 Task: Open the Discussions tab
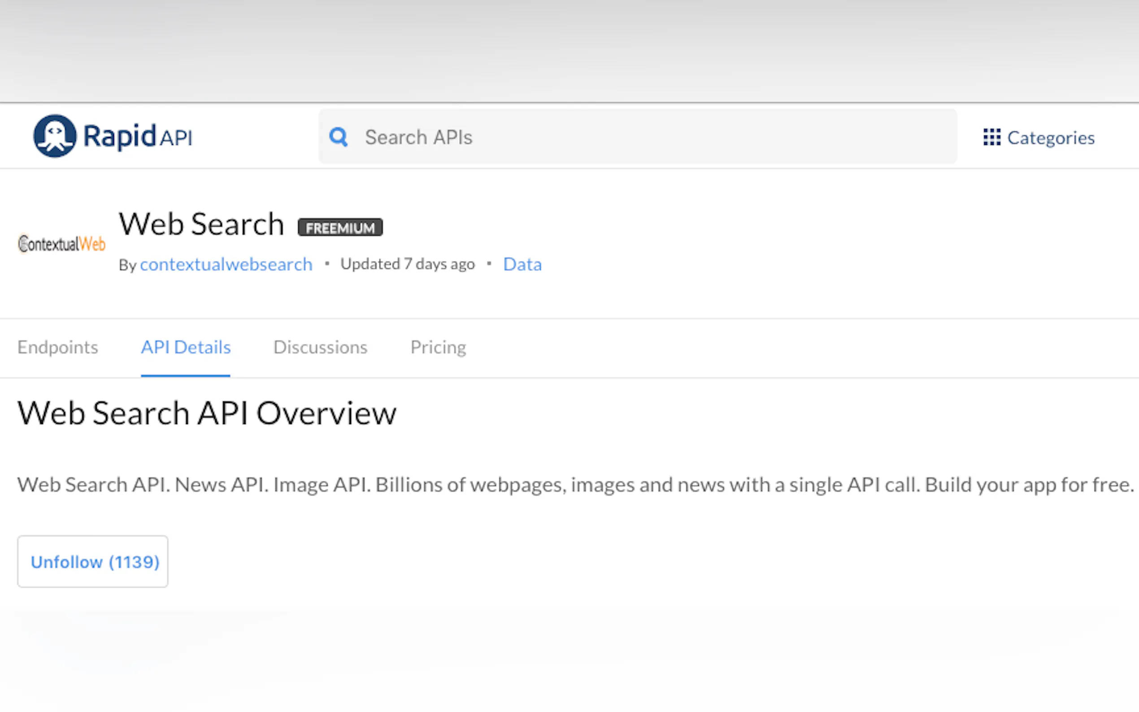320,347
